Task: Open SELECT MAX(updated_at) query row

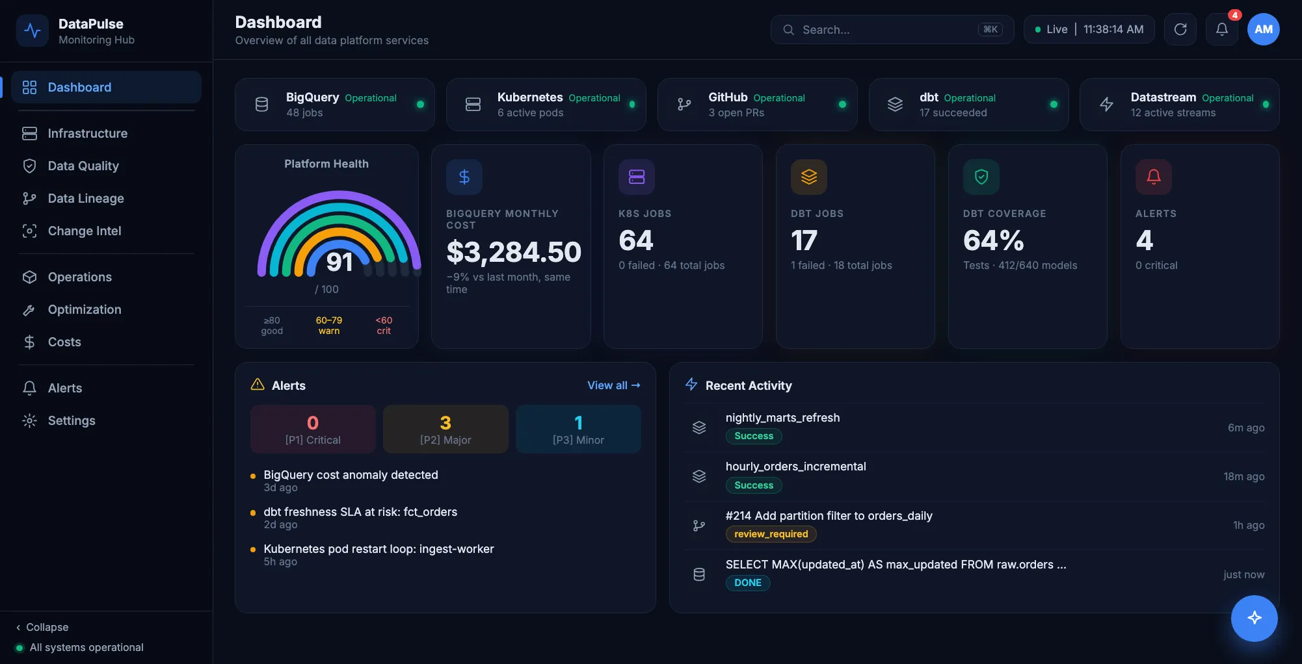Action: [974, 574]
